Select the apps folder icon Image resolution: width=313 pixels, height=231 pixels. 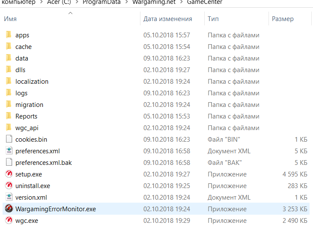[x=9, y=35]
